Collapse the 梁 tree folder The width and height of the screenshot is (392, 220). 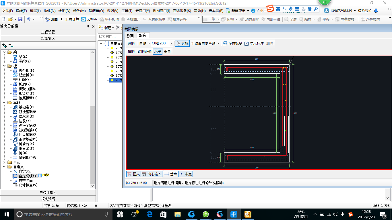tap(4, 52)
